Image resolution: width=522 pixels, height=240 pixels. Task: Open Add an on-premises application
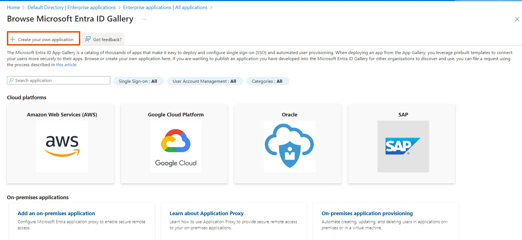56,213
